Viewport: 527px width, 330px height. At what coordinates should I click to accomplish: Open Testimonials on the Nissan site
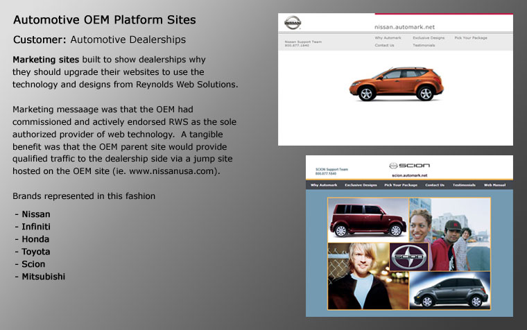(424, 45)
